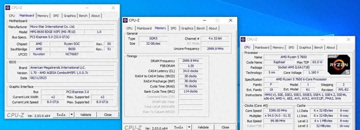Click Validate button in Mainboard window

click(86, 115)
